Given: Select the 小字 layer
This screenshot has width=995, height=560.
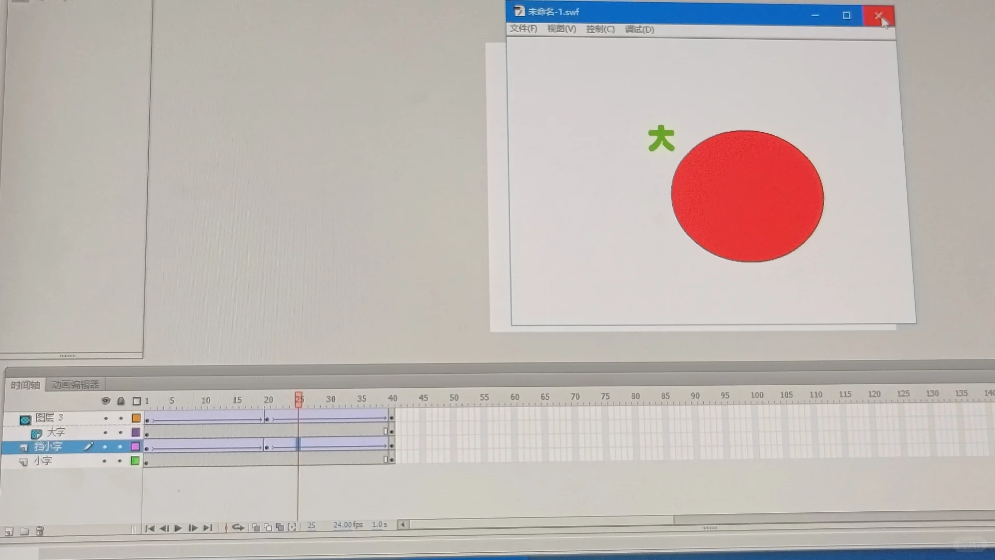Looking at the screenshot, I should 43,461.
